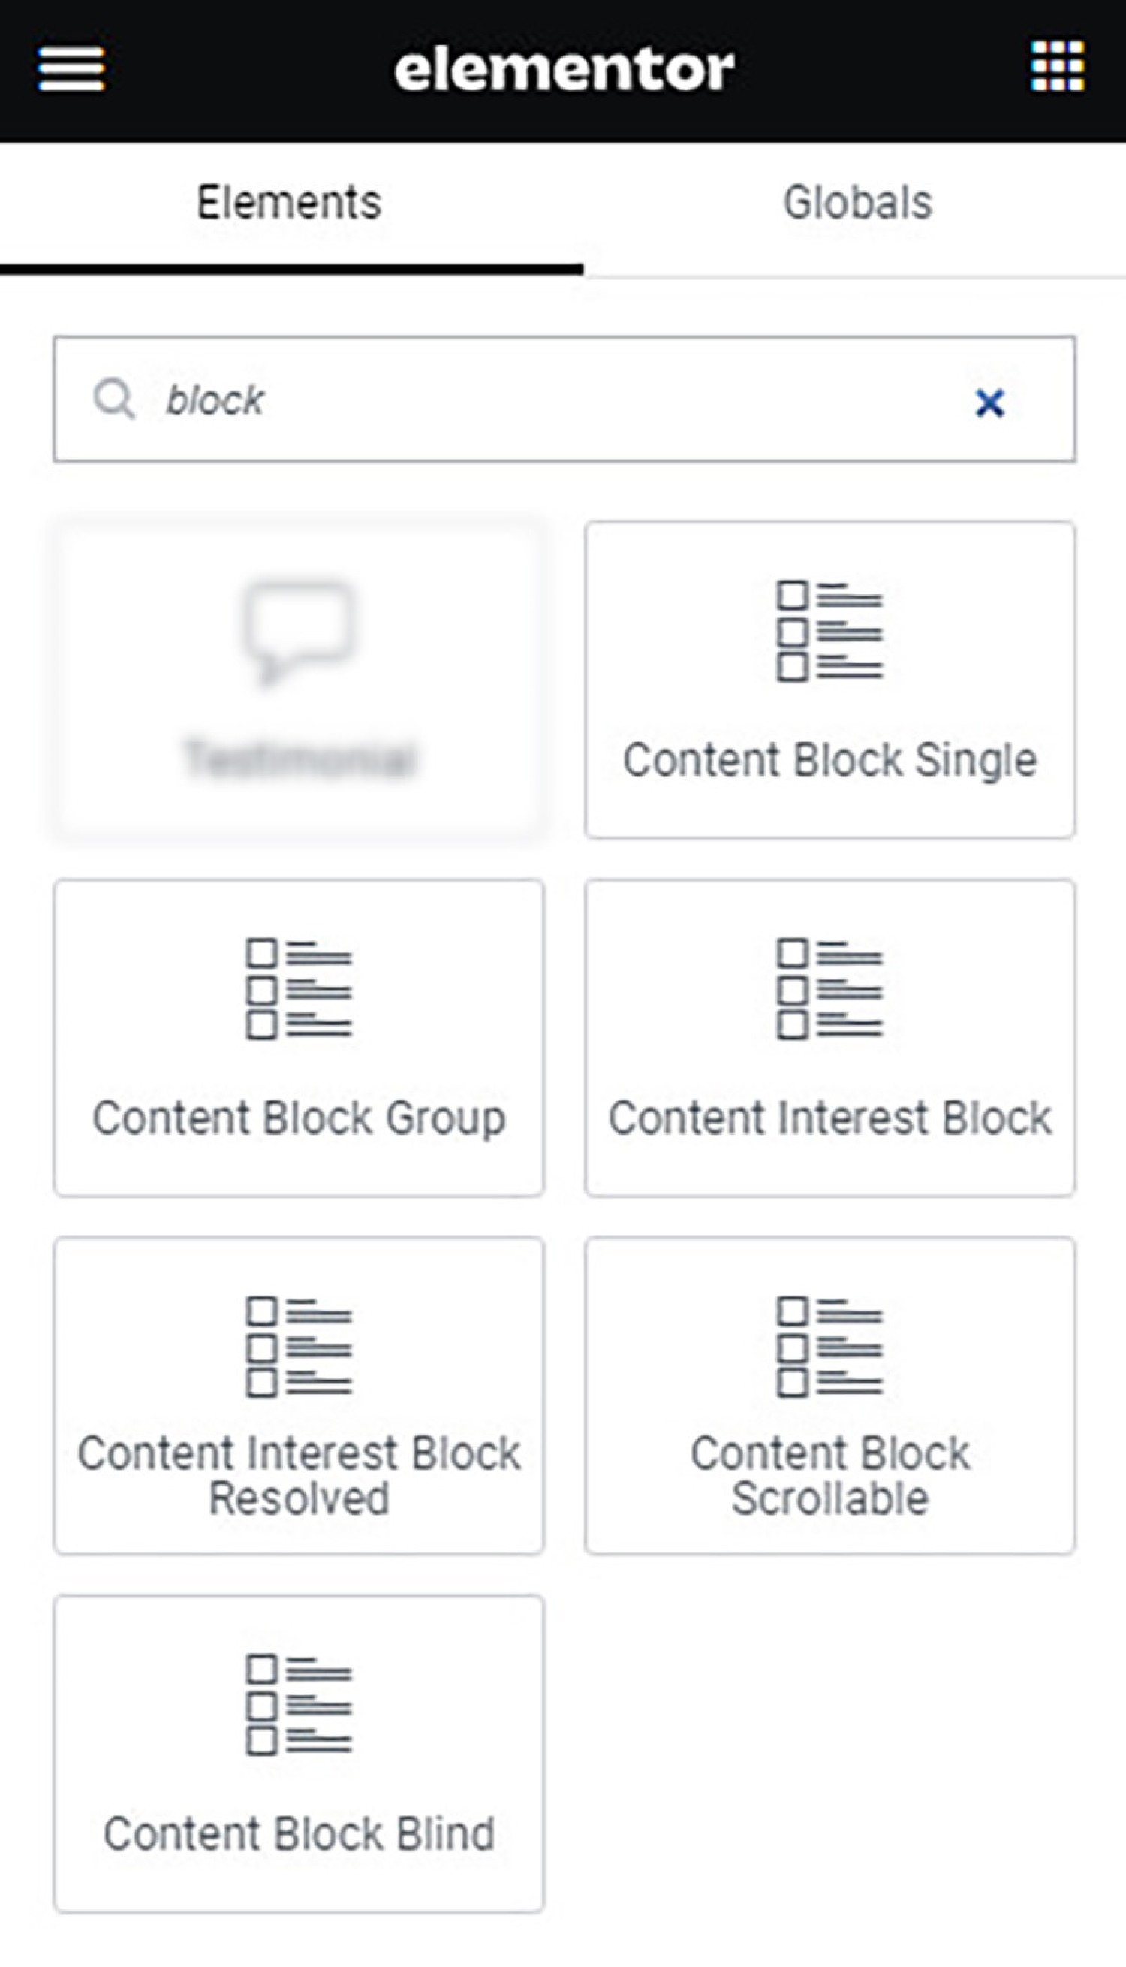Click inside the widget search field

tap(564, 399)
